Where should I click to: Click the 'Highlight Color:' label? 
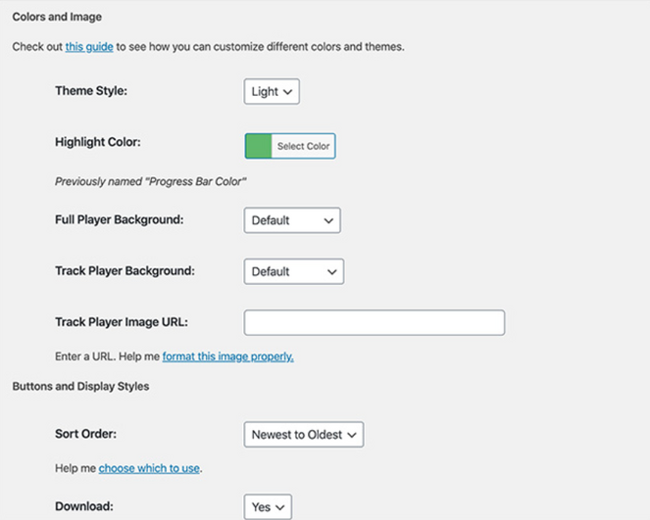[98, 142]
